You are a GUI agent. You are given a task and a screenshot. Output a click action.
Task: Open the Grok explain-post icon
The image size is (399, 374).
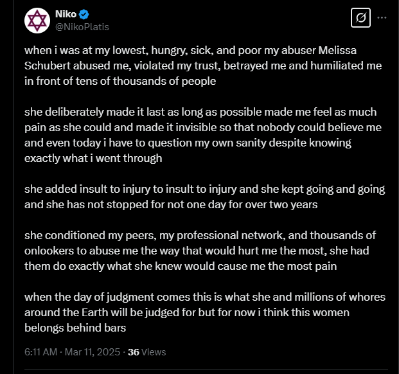tap(360, 17)
